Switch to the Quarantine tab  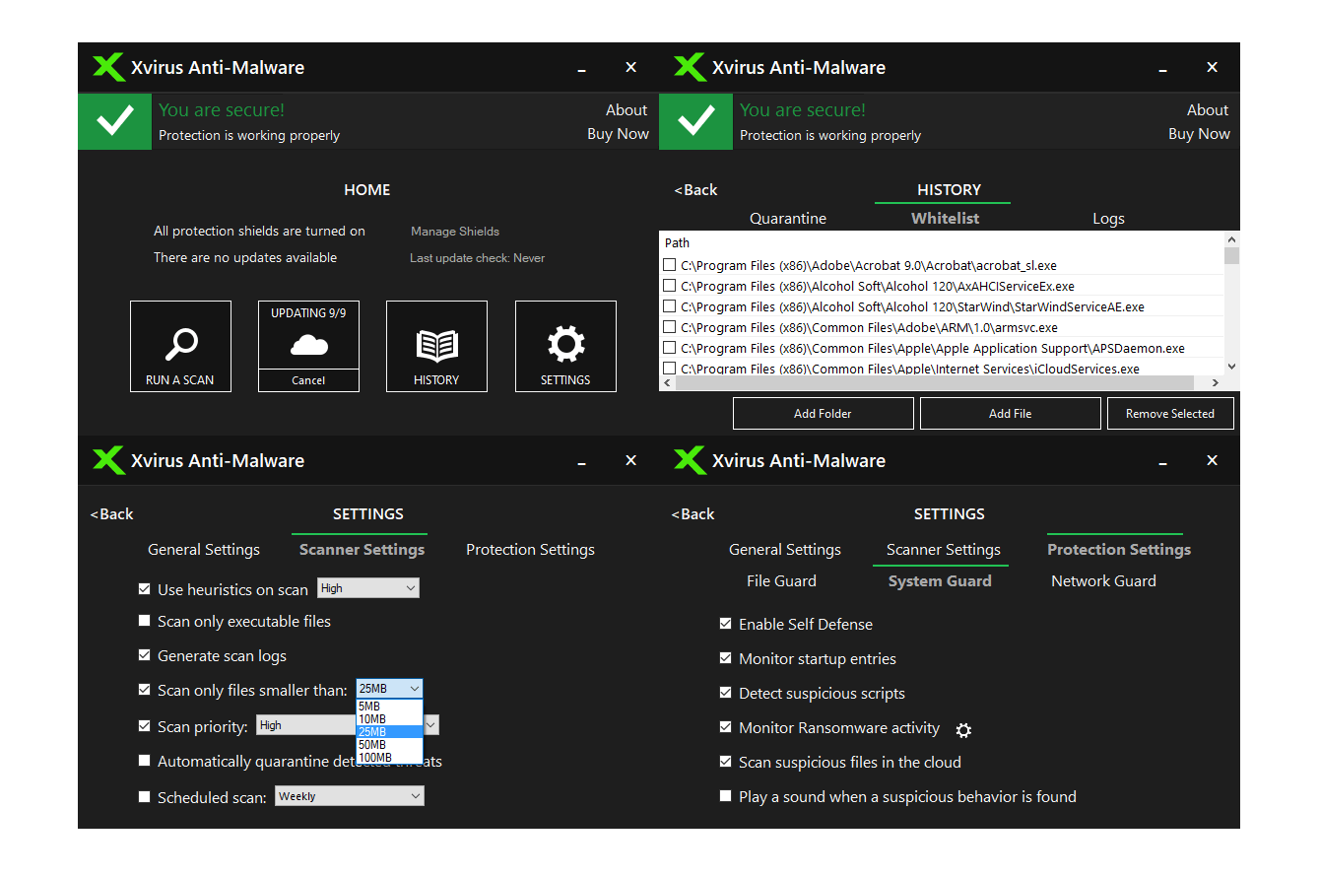[x=788, y=219]
